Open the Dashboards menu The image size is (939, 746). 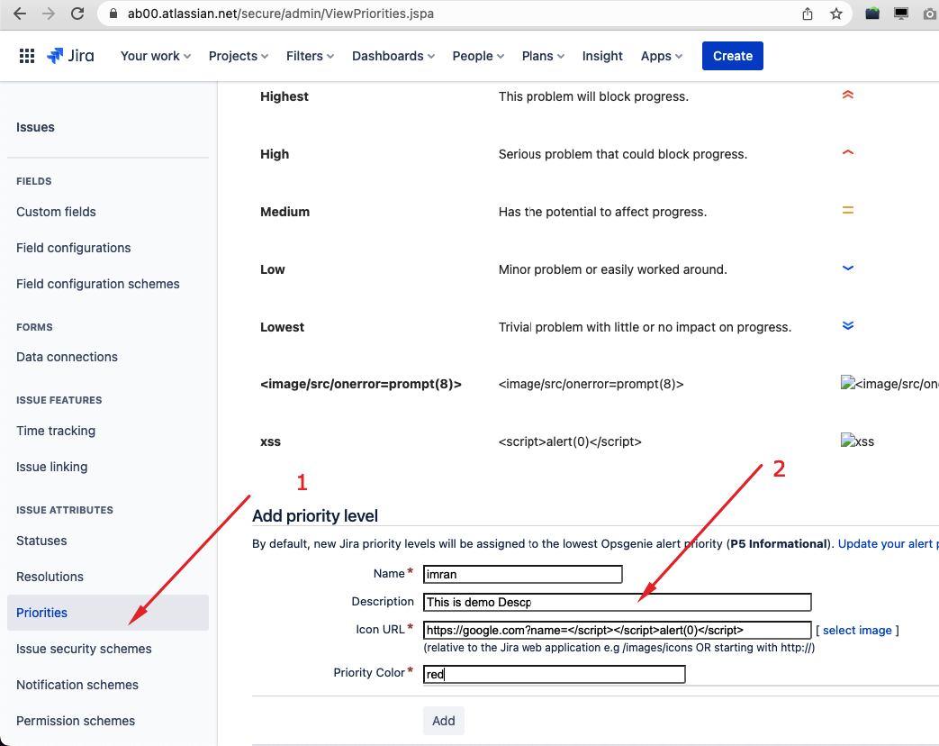pyautogui.click(x=393, y=56)
